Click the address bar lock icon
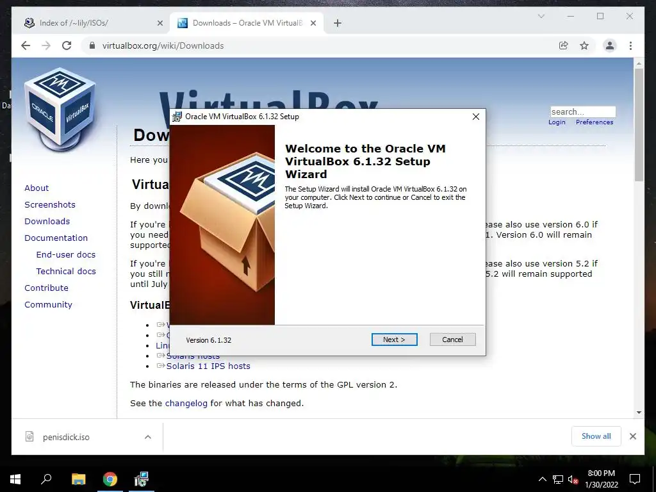This screenshot has width=656, height=492. coord(92,45)
